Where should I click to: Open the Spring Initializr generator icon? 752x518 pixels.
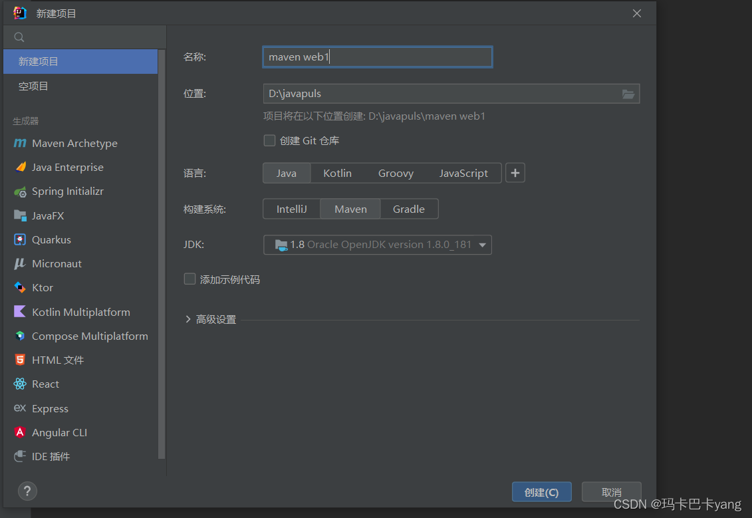[20, 192]
